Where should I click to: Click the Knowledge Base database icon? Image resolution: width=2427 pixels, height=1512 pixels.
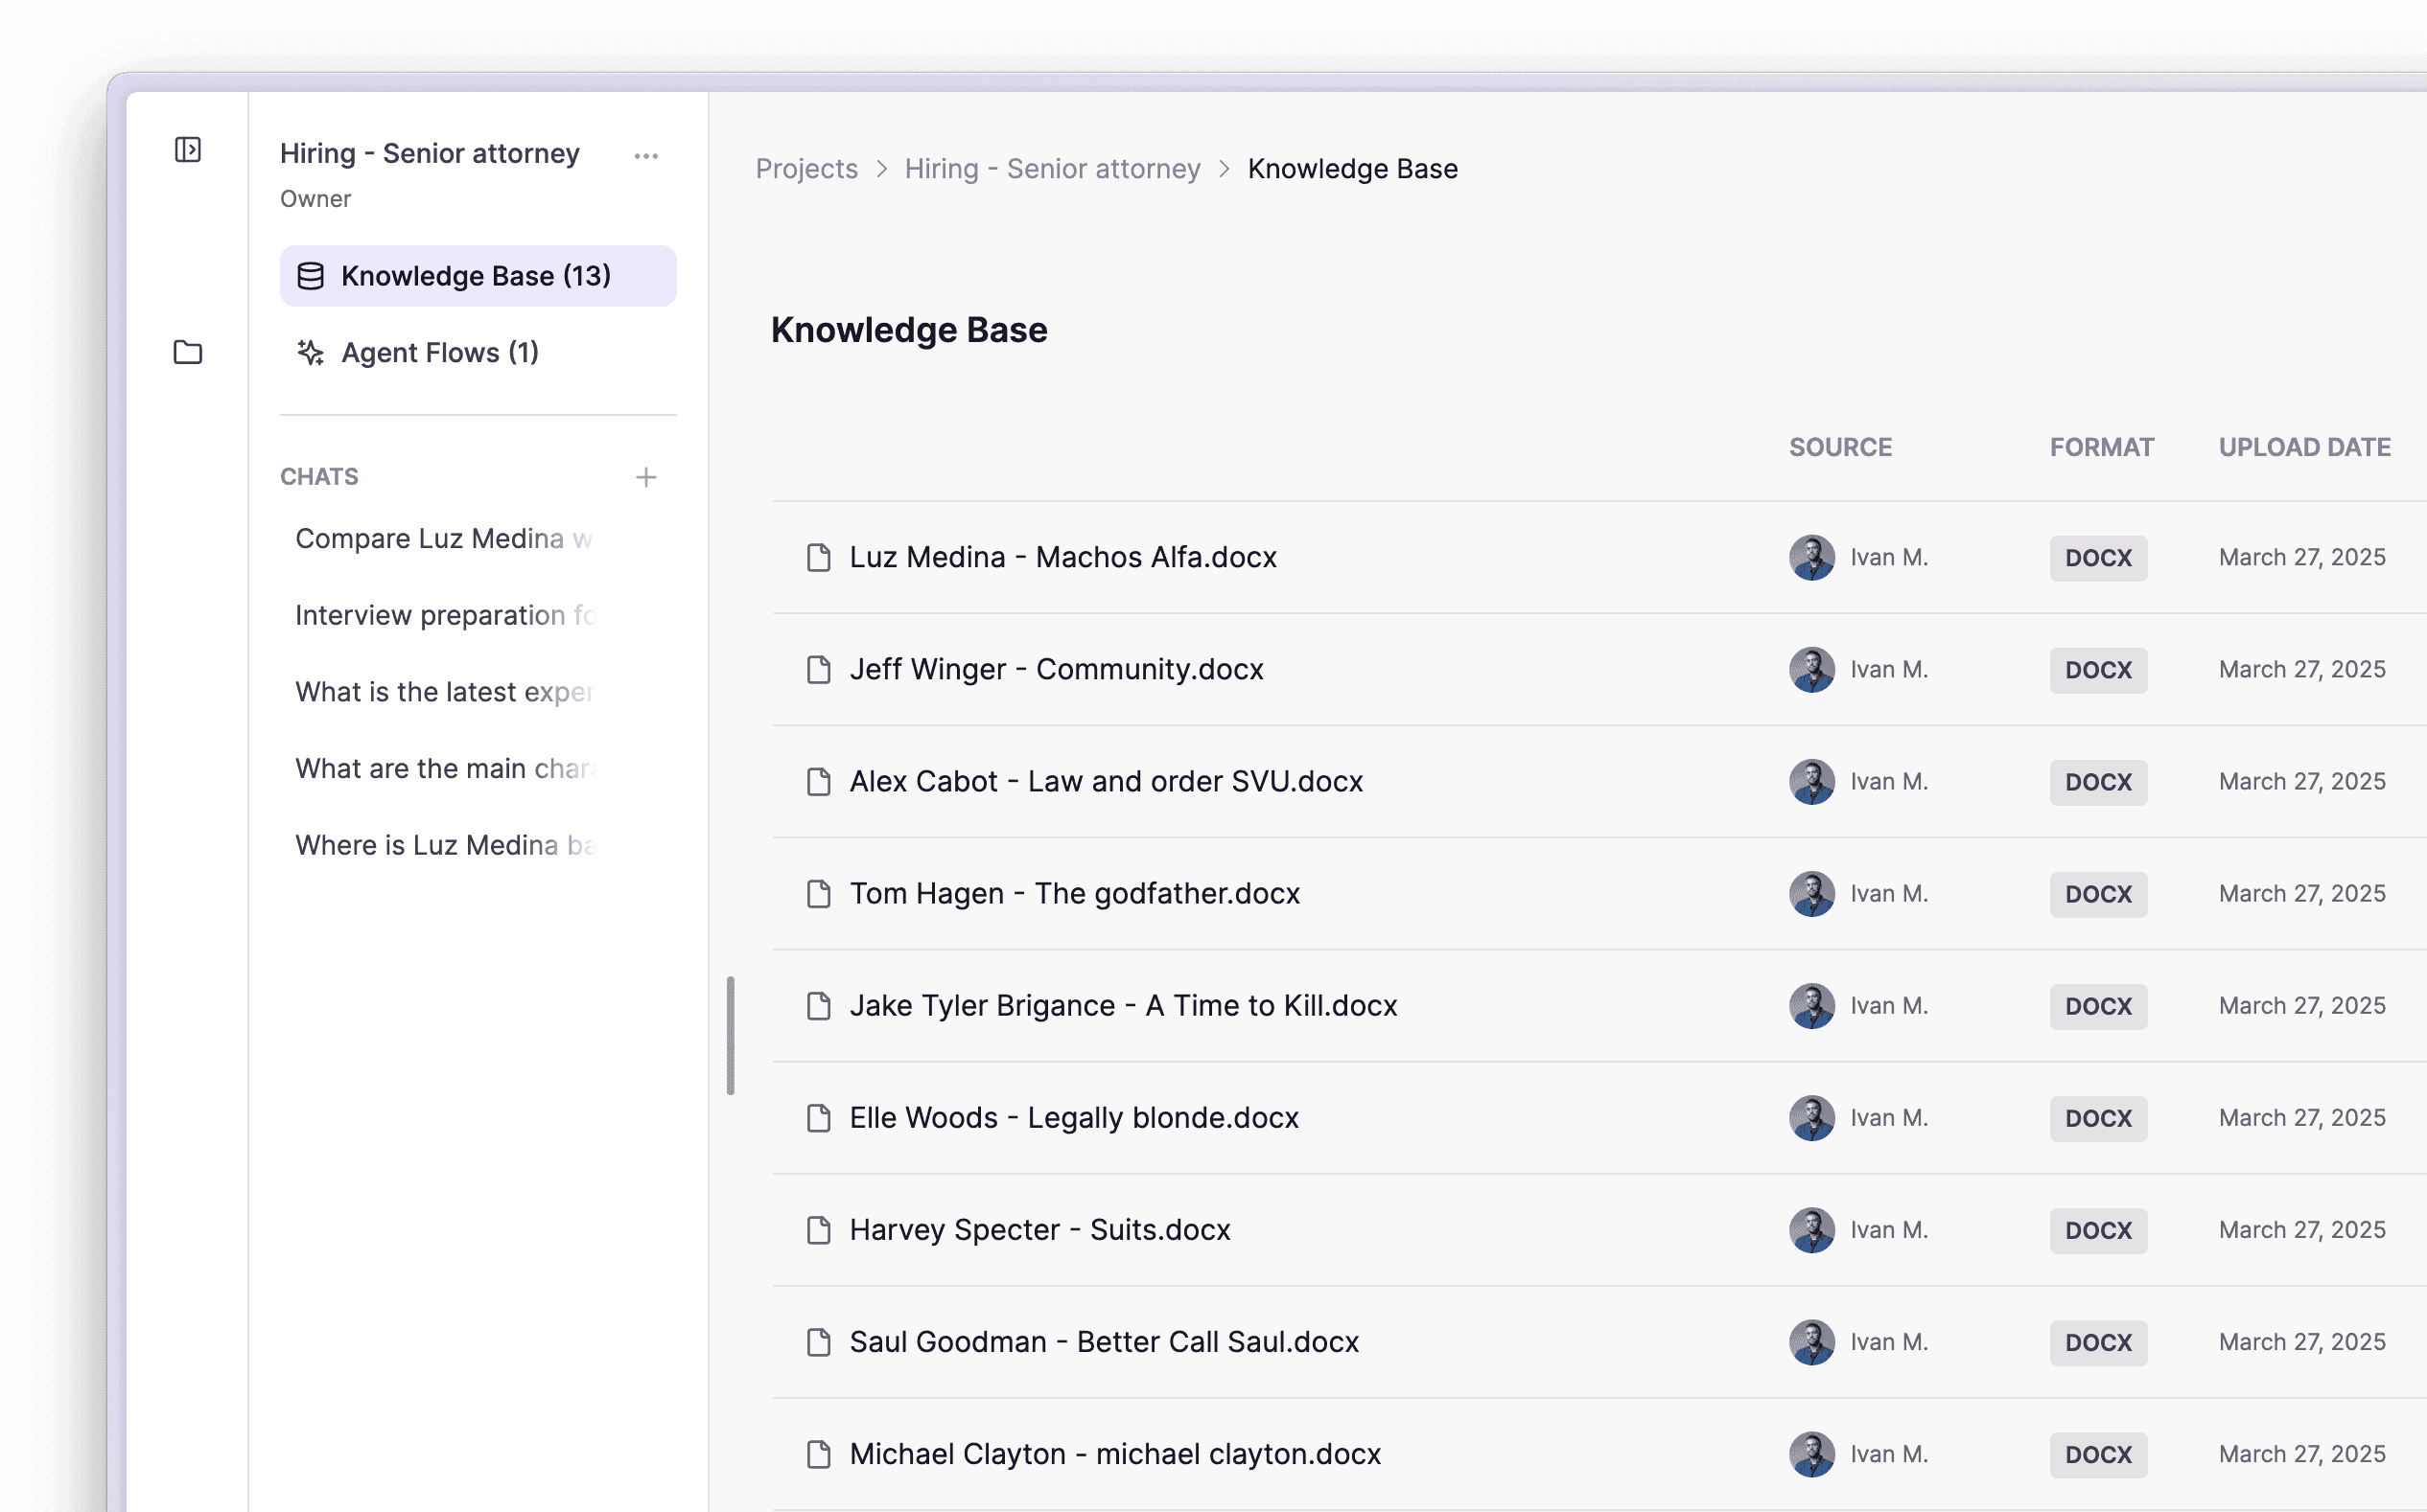point(311,276)
